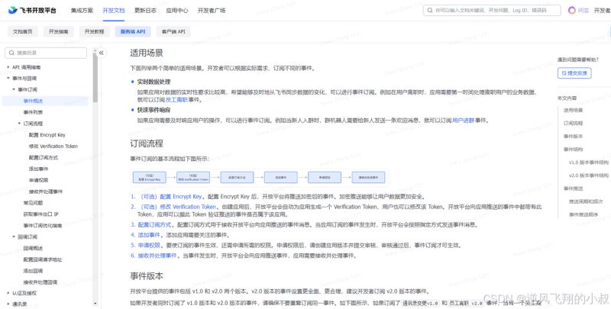611x309 pixels.
Task: Click sidebar scrollbar thumb
Action: [x=95, y=78]
